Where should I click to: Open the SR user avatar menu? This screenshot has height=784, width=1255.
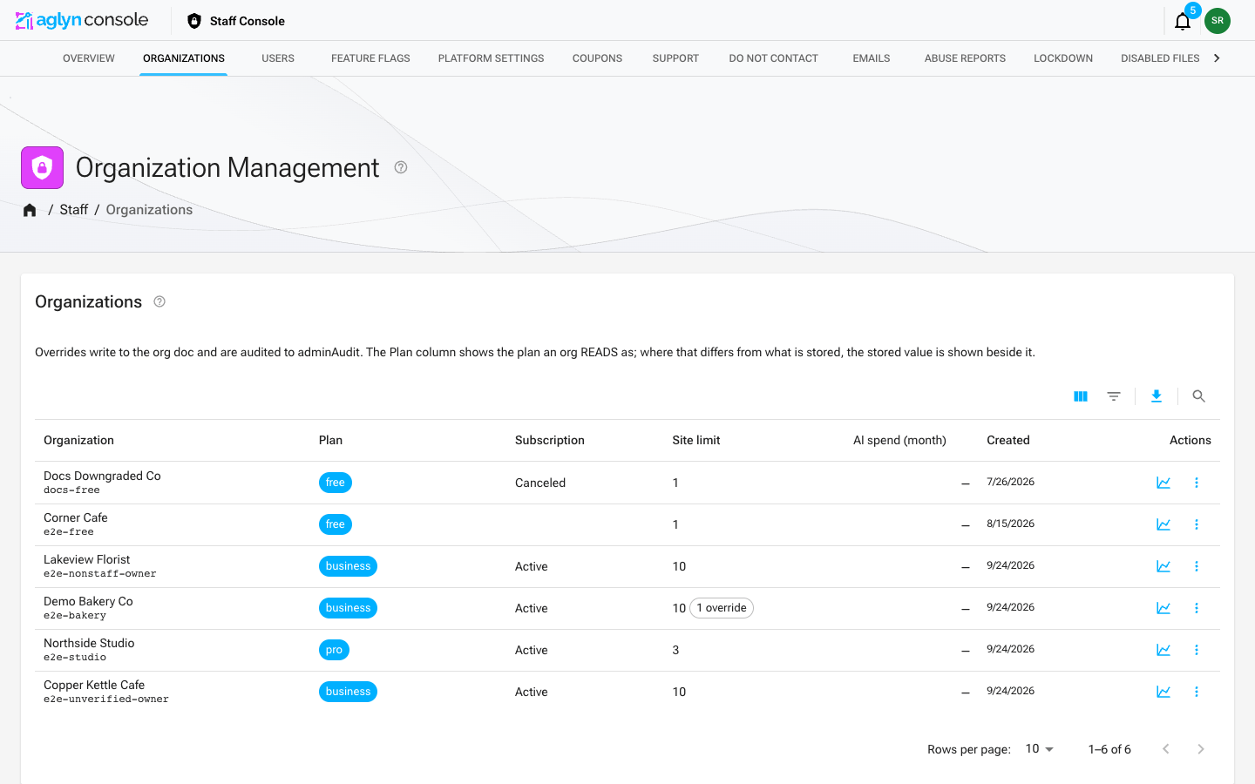1218,21
